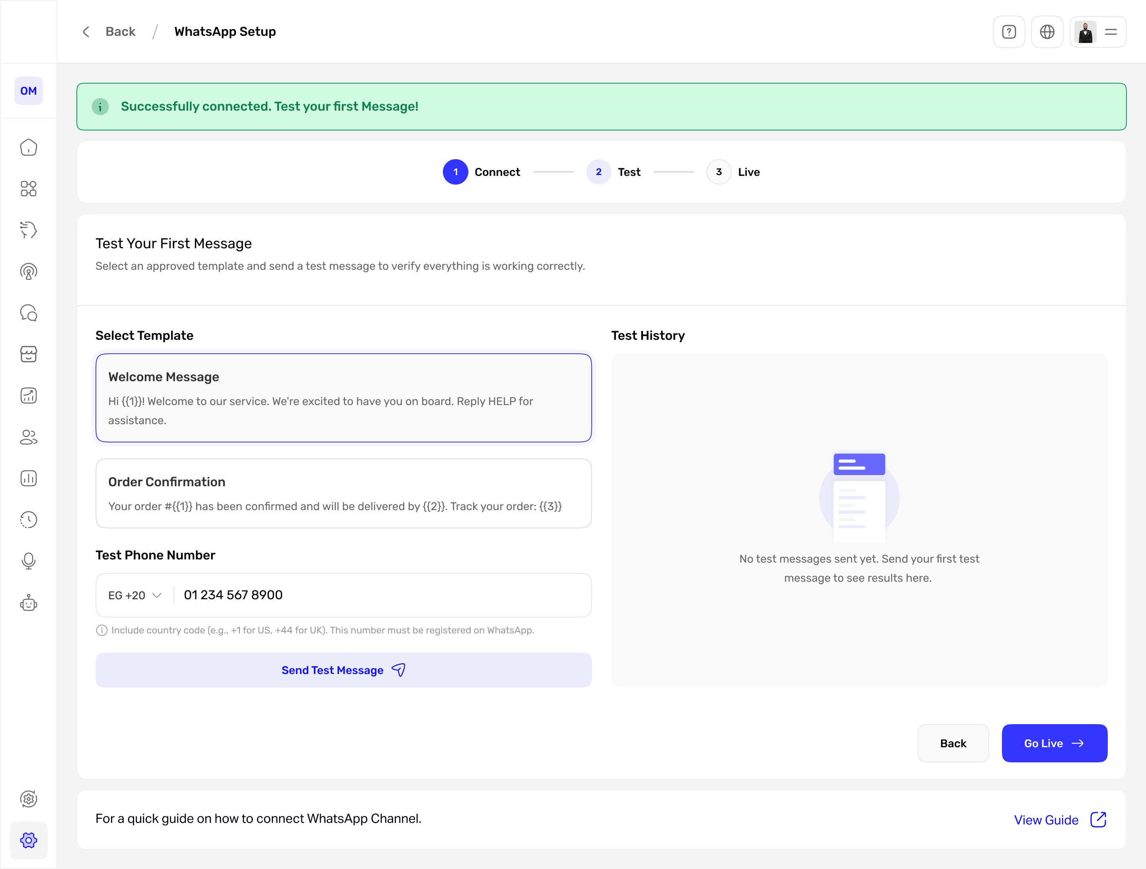Go to step 3 Live

(x=733, y=172)
